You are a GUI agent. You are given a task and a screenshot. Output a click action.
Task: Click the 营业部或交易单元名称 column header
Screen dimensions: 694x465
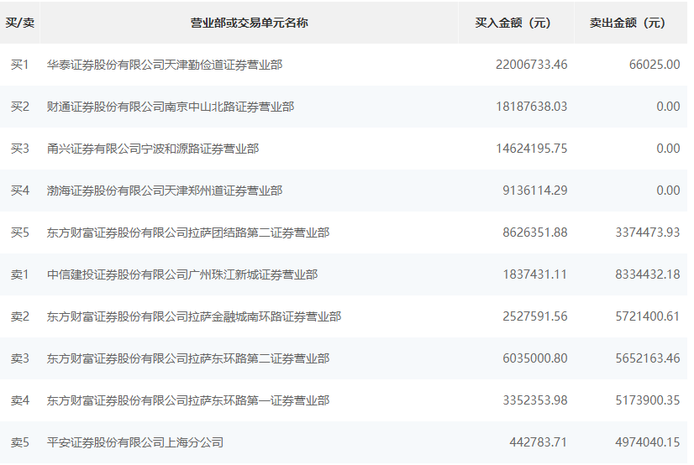click(249, 23)
